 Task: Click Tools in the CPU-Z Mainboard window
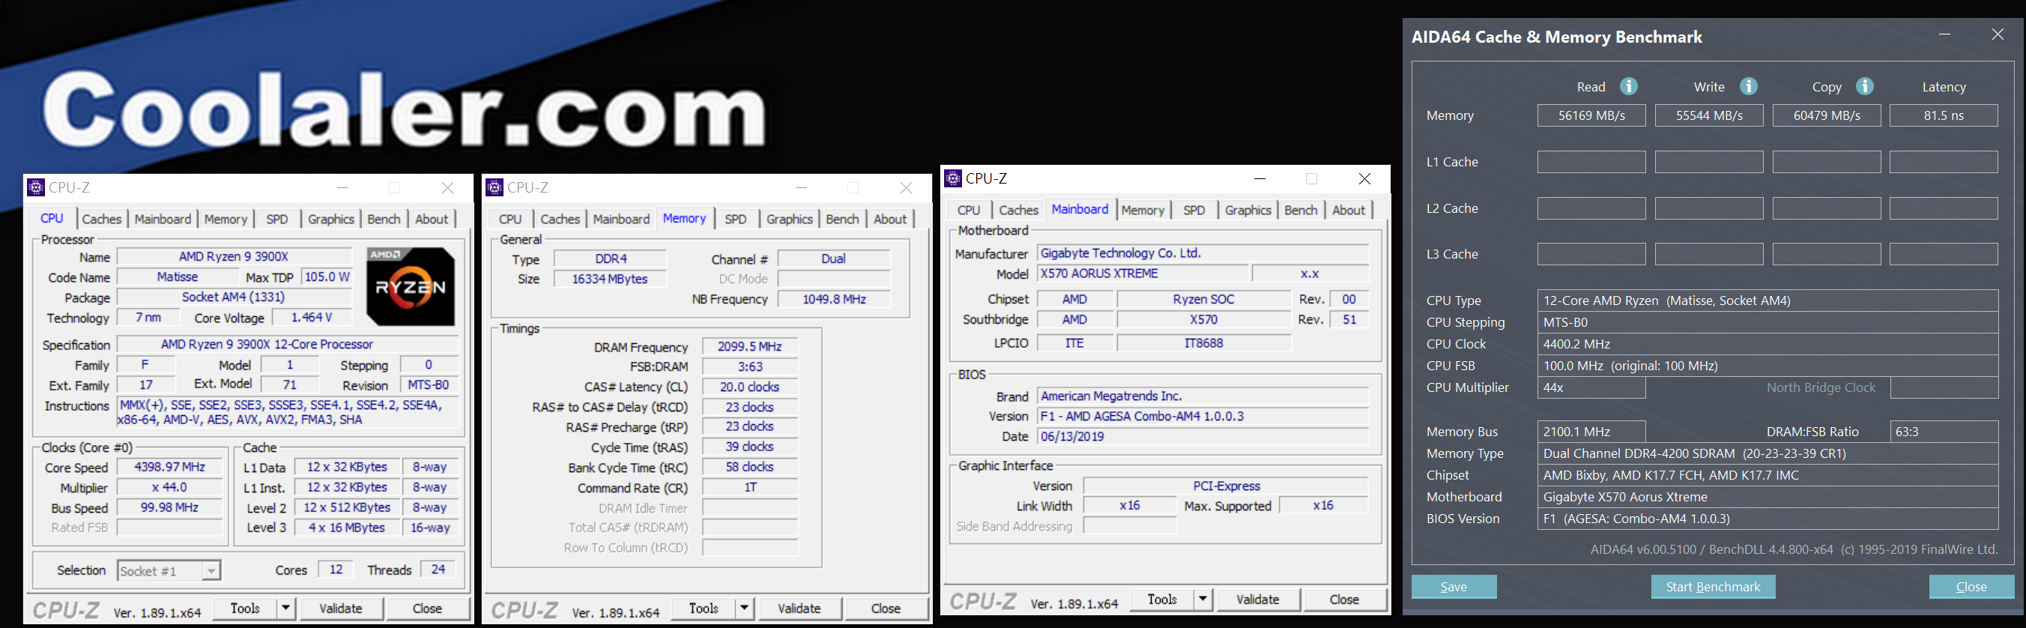pyautogui.click(x=1162, y=600)
